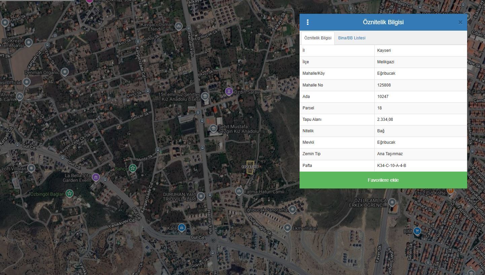Click the 15 Temmuz Şehitler school marker

pyautogui.click(x=205, y=97)
